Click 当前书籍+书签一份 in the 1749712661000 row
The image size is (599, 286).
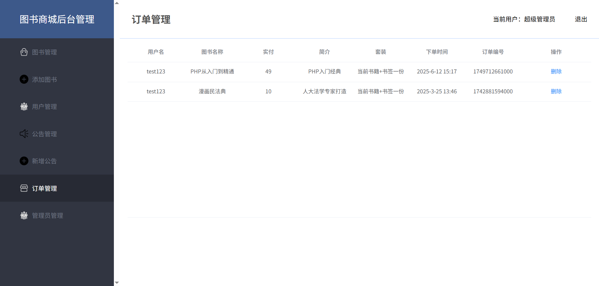coord(381,72)
